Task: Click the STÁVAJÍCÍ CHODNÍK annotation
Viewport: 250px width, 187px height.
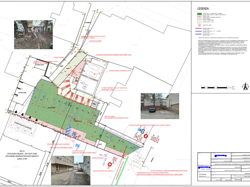Action: [96, 41]
